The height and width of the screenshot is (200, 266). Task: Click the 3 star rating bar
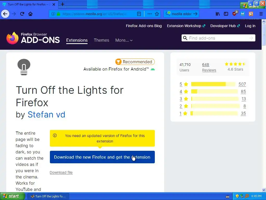pos(215,99)
